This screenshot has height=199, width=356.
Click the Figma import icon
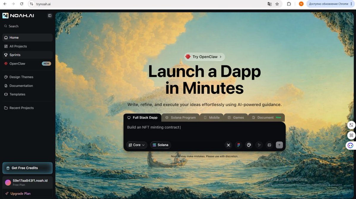(239, 145)
